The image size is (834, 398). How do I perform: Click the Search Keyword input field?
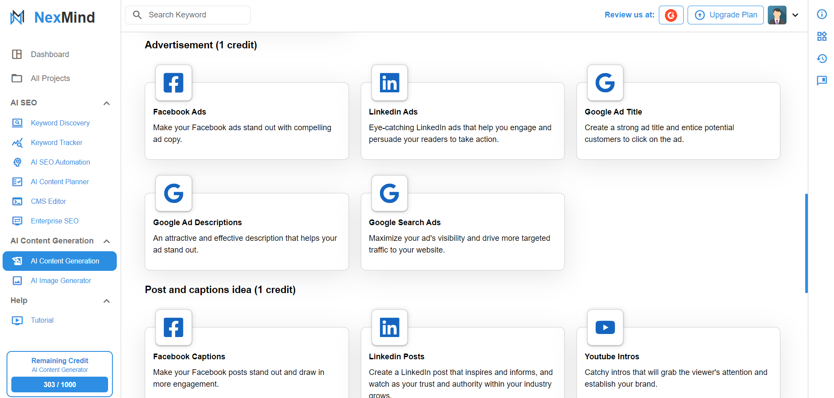tap(188, 15)
